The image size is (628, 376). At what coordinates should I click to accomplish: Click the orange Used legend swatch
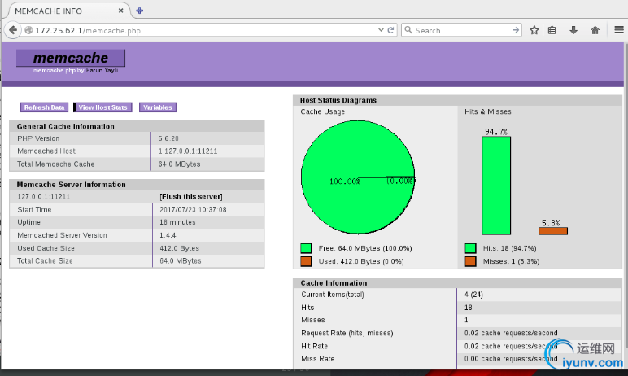(306, 261)
